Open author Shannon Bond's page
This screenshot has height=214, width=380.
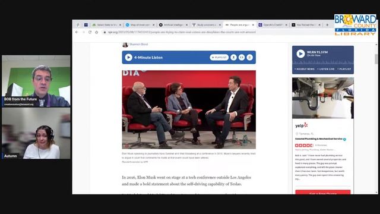[138, 44]
